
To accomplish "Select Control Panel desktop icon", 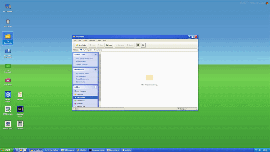I will click(x=8, y=125).
